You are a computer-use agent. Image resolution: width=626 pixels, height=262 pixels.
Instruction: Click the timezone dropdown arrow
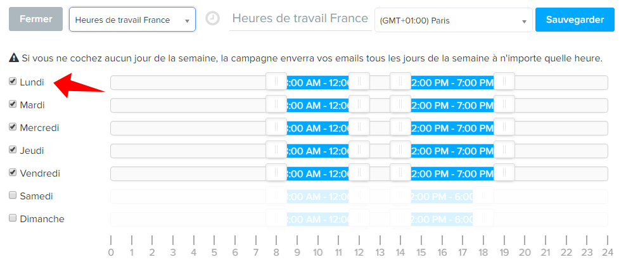(x=524, y=22)
